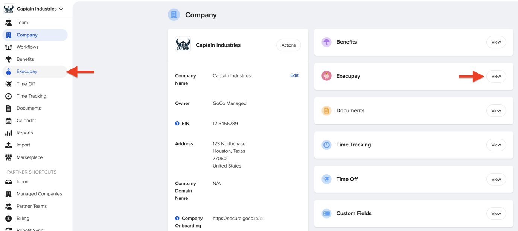This screenshot has width=518, height=231.
Task: Open Managed Companies partner shortcut
Action: tap(39, 194)
